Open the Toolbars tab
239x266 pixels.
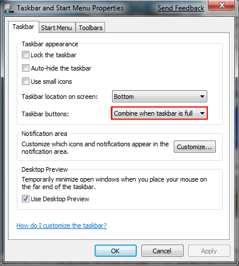91,28
